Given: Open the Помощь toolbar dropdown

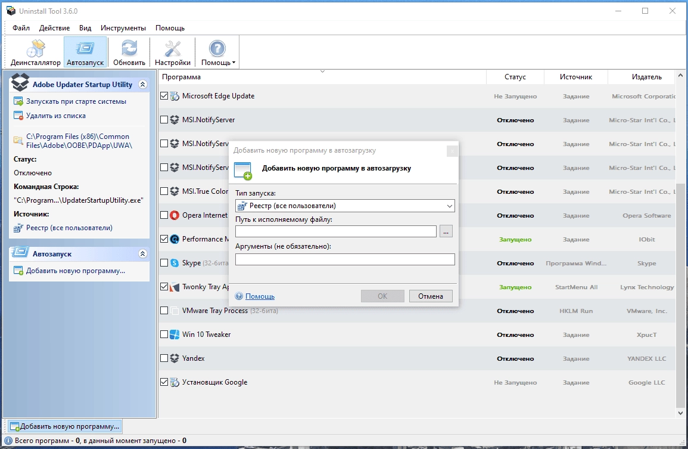Looking at the screenshot, I should click(217, 52).
